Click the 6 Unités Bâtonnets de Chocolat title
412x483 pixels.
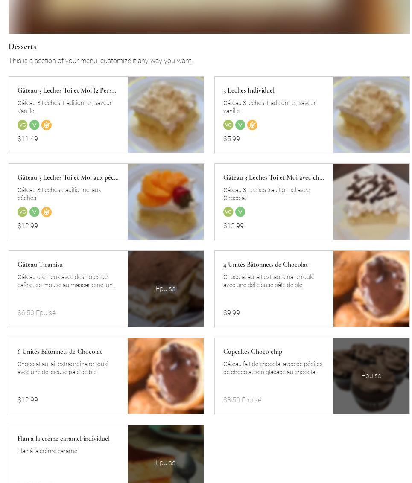60,352
